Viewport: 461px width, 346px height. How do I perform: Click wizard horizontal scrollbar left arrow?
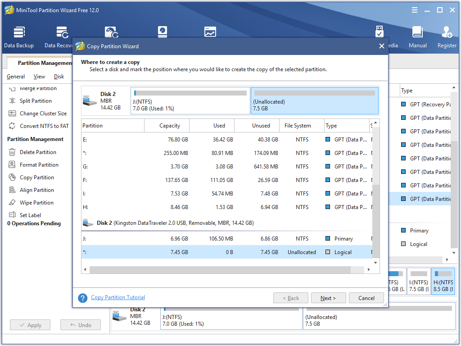85,269
